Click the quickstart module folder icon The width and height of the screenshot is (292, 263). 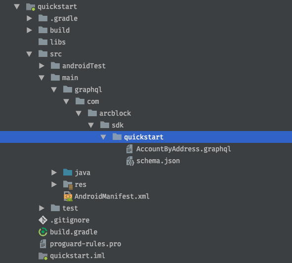click(x=31, y=7)
